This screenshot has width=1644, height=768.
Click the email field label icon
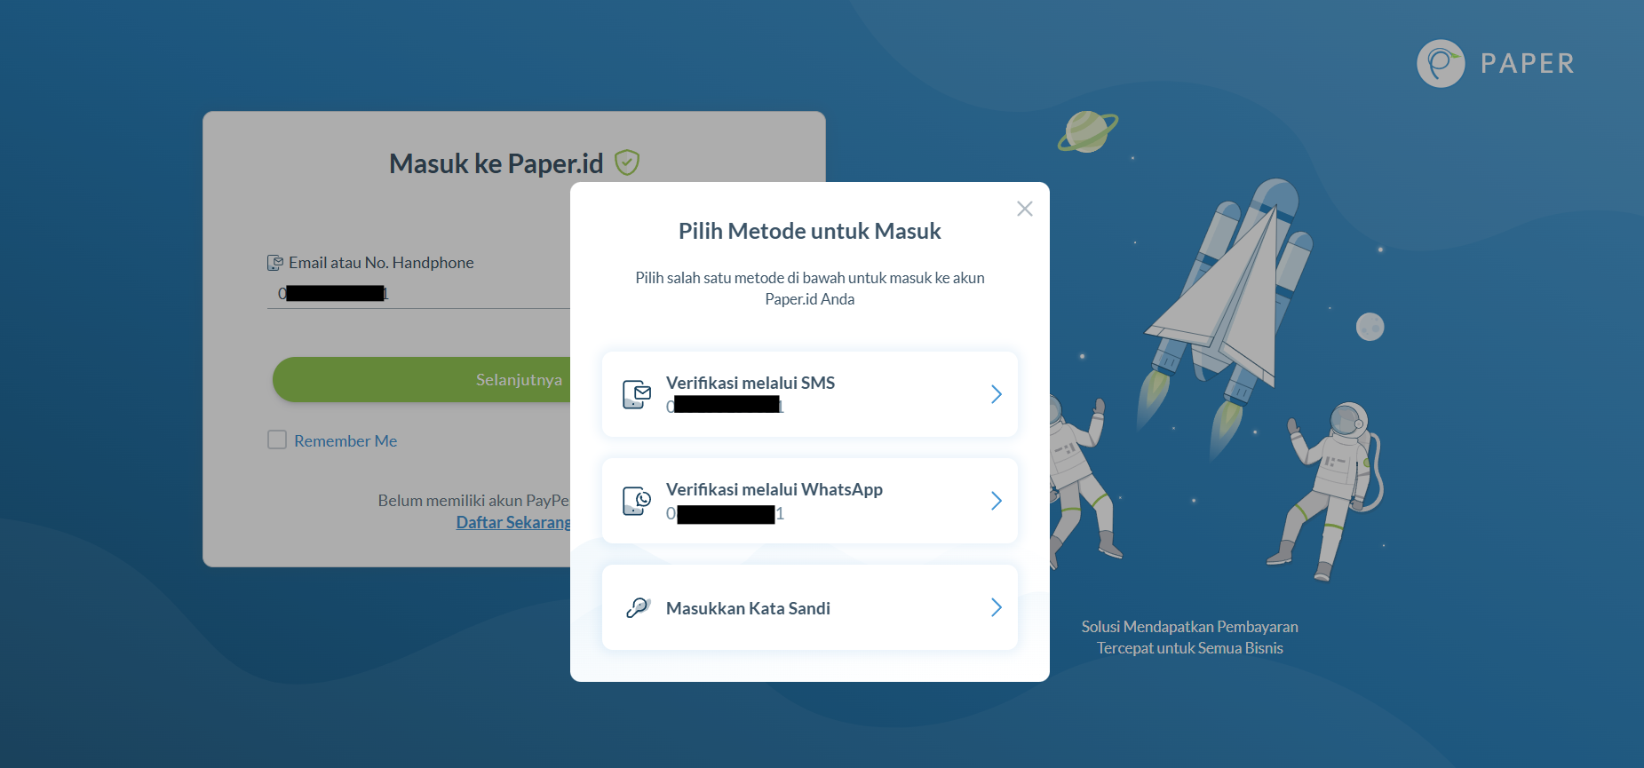(275, 263)
